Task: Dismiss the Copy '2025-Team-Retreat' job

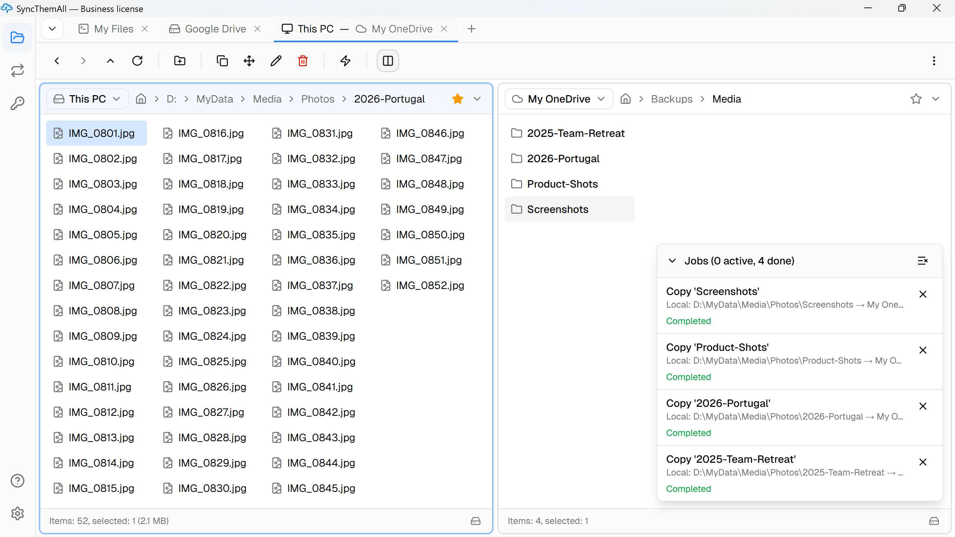Action: (923, 462)
